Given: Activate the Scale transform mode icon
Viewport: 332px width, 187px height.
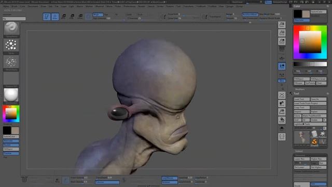Looking at the screenshot, I should pyautogui.click(x=72, y=16).
